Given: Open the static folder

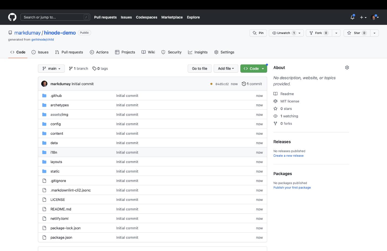Looking at the screenshot, I should 55,171.
